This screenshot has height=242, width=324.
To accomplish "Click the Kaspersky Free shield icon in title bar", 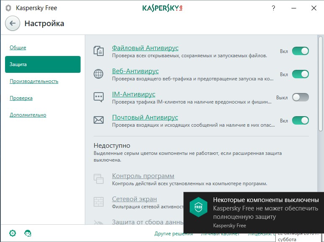I will (x=8, y=8).
